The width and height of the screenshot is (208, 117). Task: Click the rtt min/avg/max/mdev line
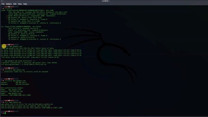coord(24,64)
